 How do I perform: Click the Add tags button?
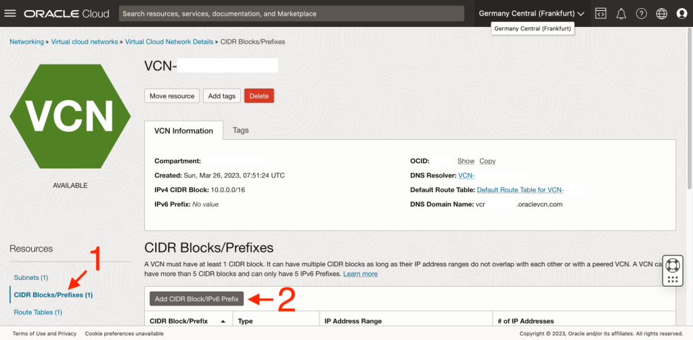point(221,96)
